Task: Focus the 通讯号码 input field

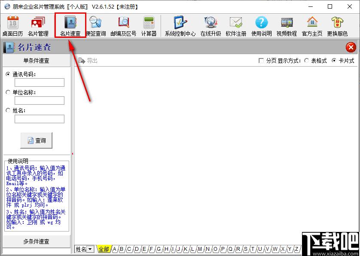Action: tap(40, 82)
